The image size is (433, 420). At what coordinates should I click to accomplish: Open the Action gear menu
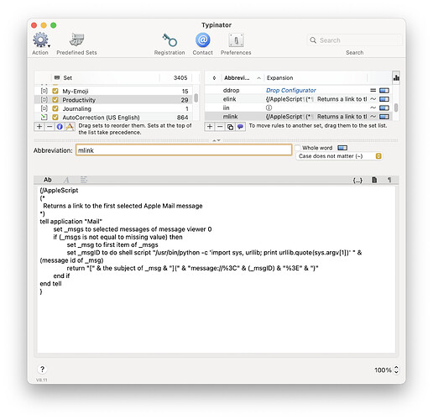tap(41, 40)
